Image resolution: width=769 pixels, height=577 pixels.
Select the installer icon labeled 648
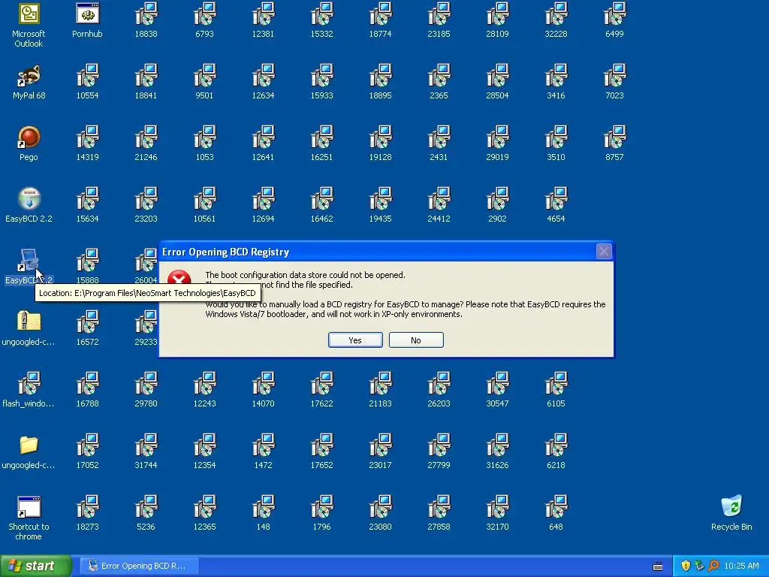pyautogui.click(x=556, y=507)
